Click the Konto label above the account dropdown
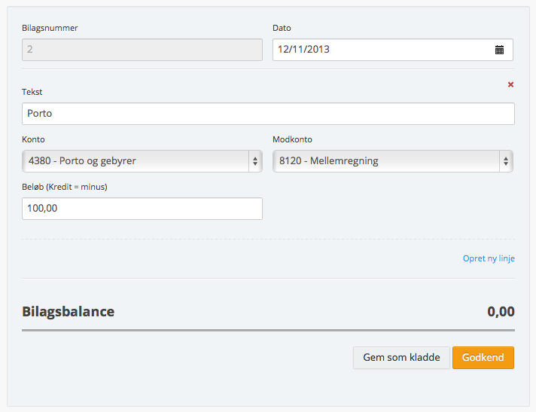 coord(33,139)
